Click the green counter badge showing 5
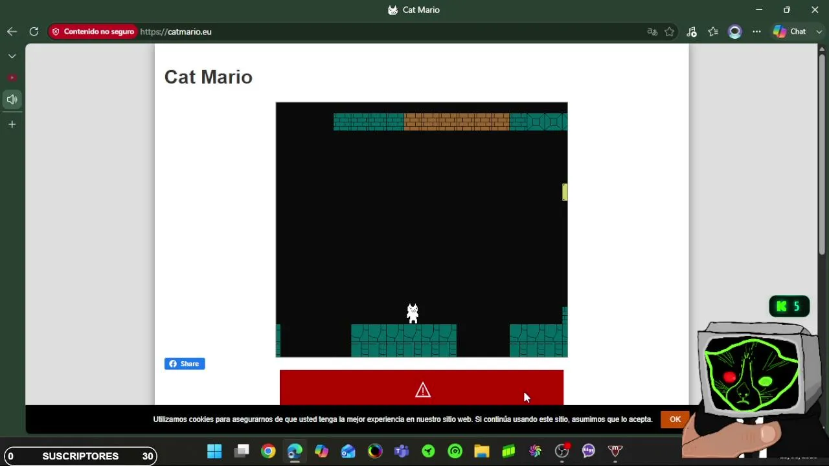 [x=789, y=306]
